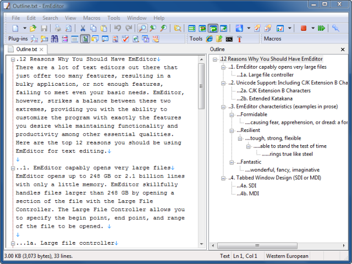Close the Outline panel
The image size is (352, 264).
(343, 50)
